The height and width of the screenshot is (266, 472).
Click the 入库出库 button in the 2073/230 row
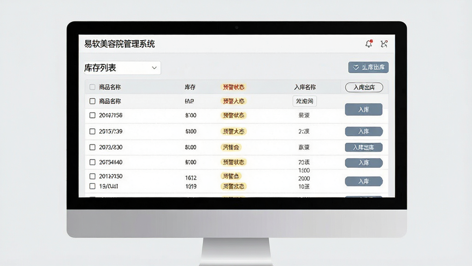[364, 147]
